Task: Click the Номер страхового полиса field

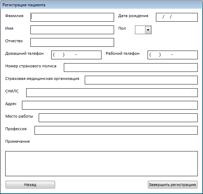Action: 131,67
